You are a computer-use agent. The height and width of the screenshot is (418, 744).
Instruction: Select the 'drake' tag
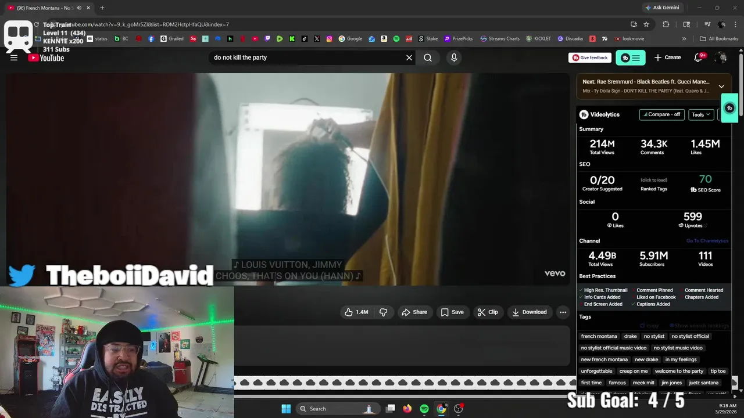[630, 336]
